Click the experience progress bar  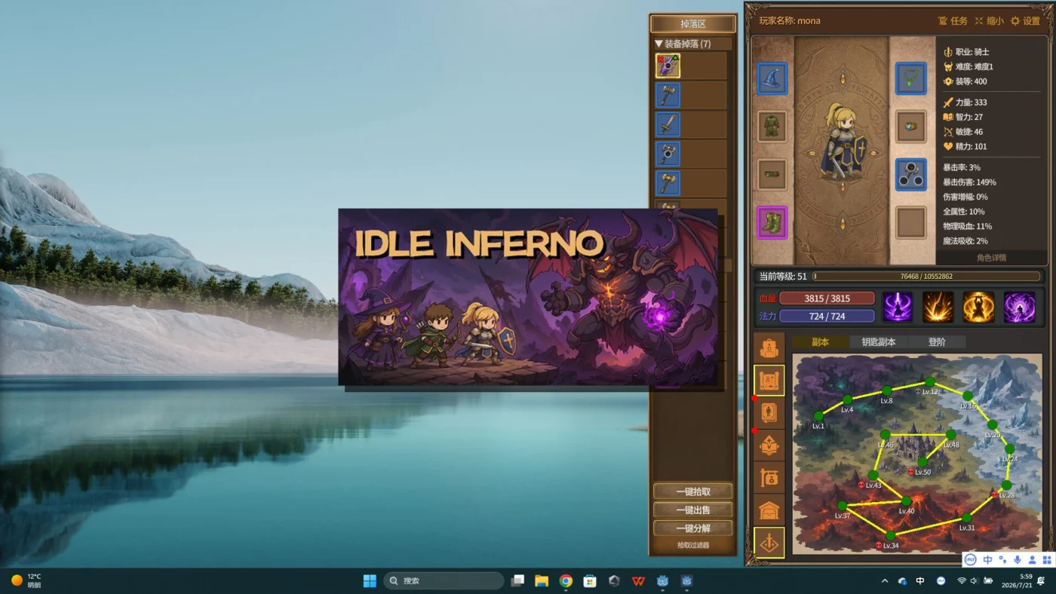point(926,277)
